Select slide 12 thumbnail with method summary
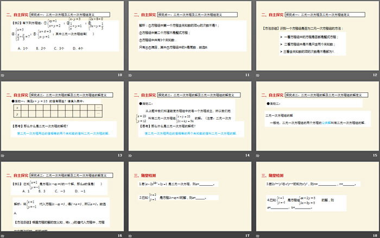 [318, 36]
